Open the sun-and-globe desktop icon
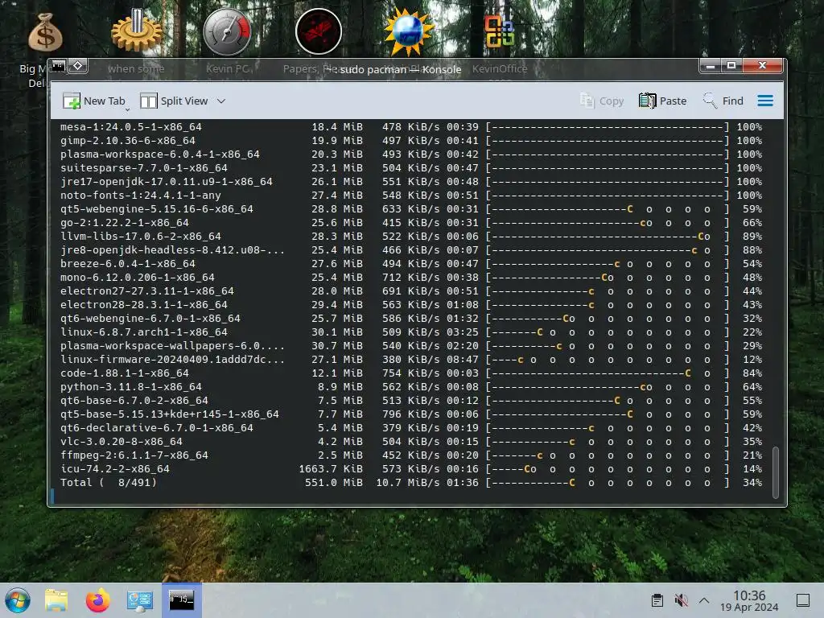The image size is (824, 618). 409,31
